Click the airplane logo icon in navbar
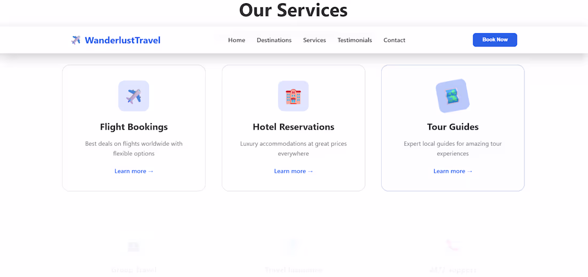This screenshot has width=588, height=277. click(76, 40)
